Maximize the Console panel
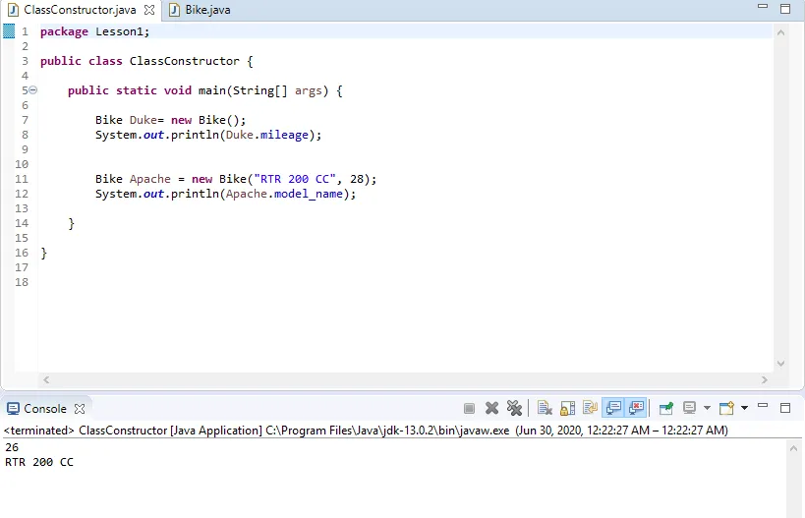 (x=785, y=408)
